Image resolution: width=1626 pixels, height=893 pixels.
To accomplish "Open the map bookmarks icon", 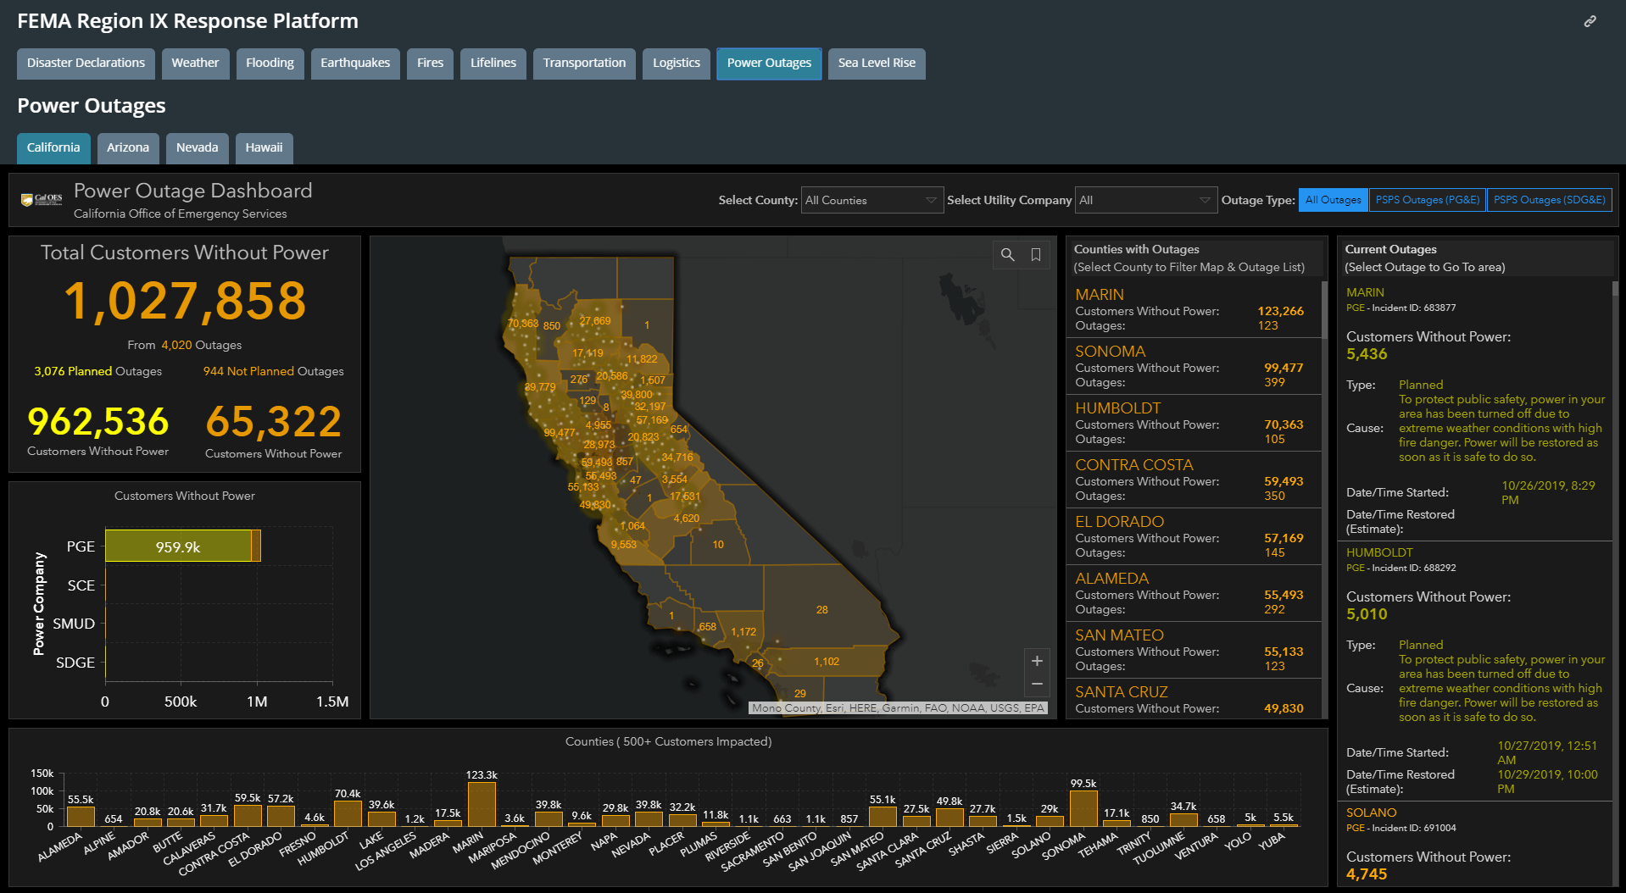I will point(1035,254).
